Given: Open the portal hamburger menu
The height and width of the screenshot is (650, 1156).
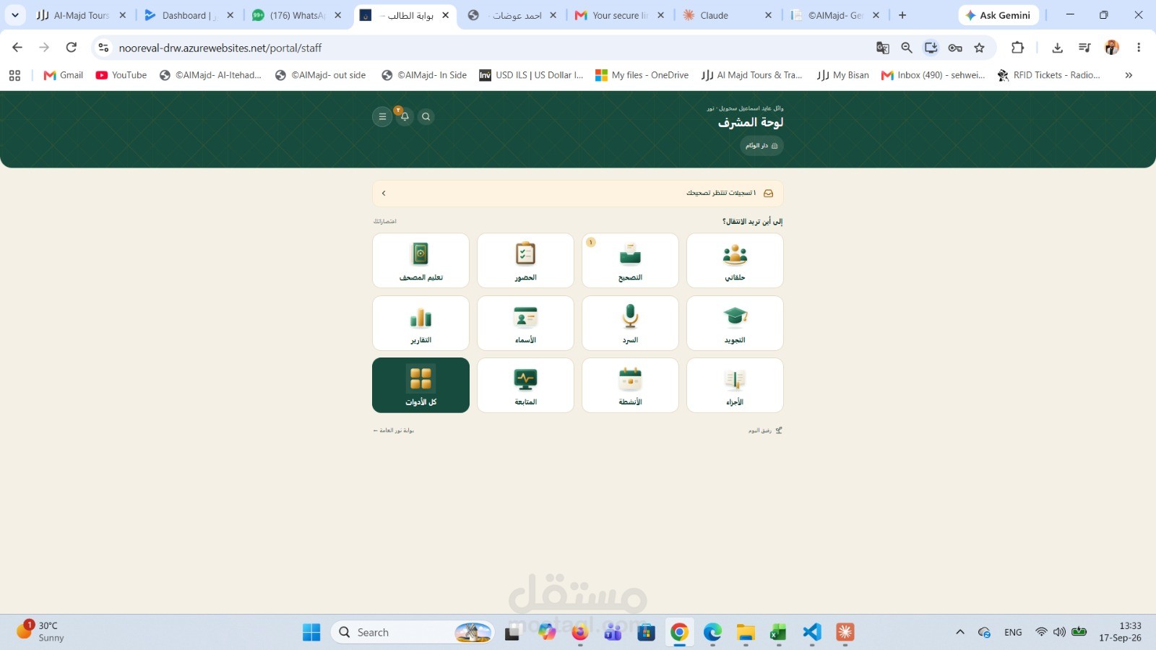Looking at the screenshot, I should (382, 116).
